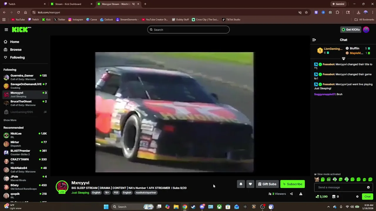Open the Kick hamburger sidebar menu
Viewport: 376px width, 211px height.
pyautogui.click(x=6, y=30)
